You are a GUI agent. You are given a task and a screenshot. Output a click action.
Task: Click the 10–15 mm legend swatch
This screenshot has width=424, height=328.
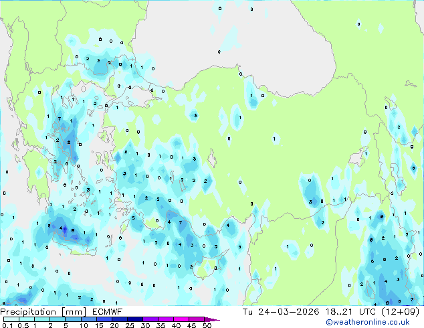(88, 319)
